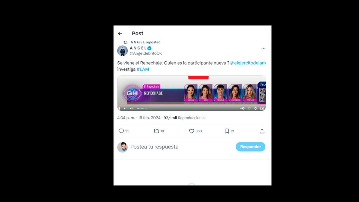Open the @elejercitodelam mention link

[248, 63]
